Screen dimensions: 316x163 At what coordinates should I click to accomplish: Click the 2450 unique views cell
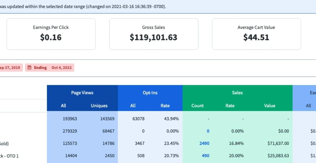click(x=110, y=156)
